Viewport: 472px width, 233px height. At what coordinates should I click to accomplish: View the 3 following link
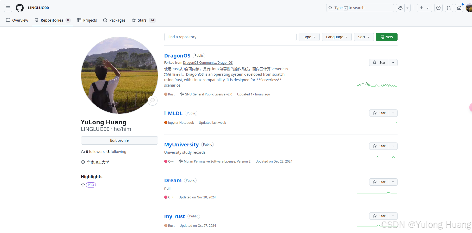point(117,152)
